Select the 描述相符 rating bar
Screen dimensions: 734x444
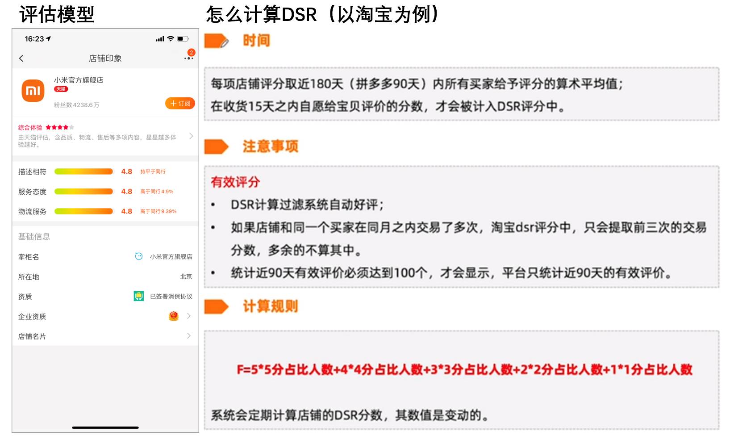coord(83,172)
